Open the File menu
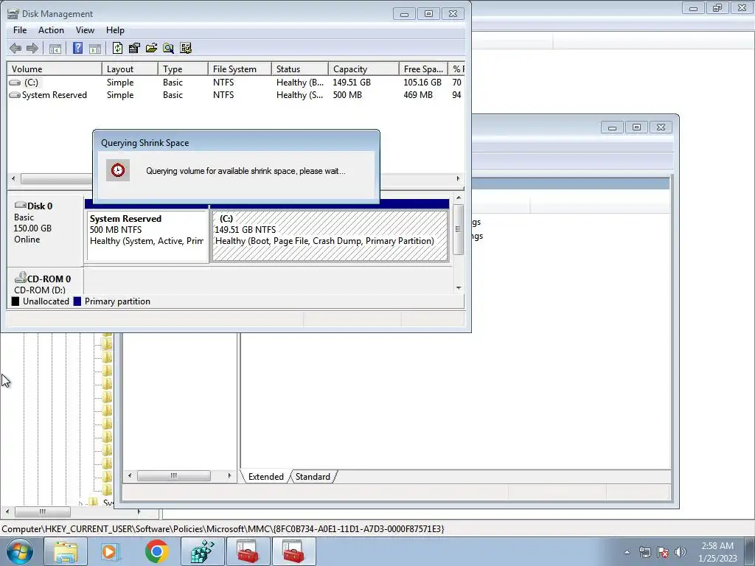 coord(20,29)
